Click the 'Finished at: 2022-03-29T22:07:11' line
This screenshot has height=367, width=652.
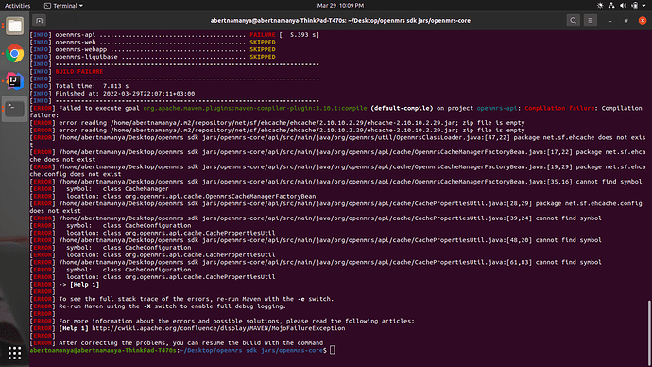[125, 94]
